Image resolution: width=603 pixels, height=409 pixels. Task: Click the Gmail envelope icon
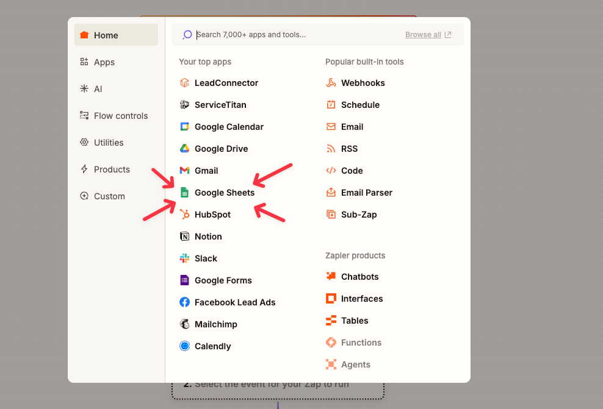(184, 170)
